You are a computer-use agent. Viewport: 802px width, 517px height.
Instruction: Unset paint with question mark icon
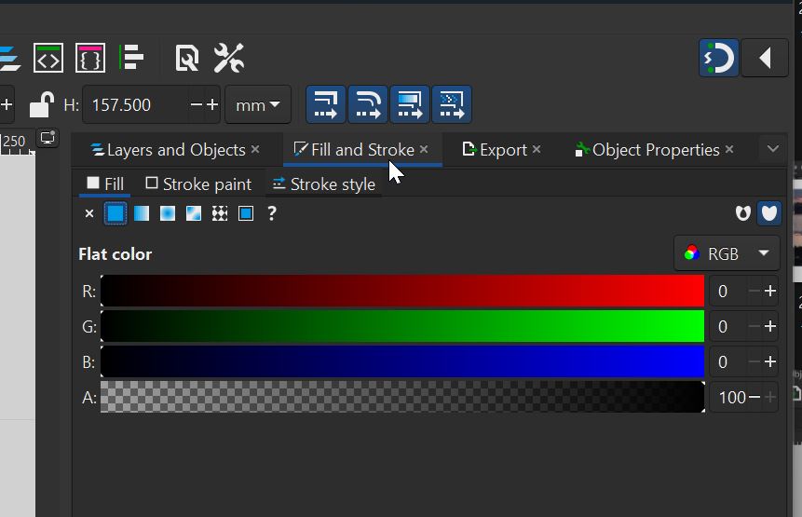pos(272,213)
